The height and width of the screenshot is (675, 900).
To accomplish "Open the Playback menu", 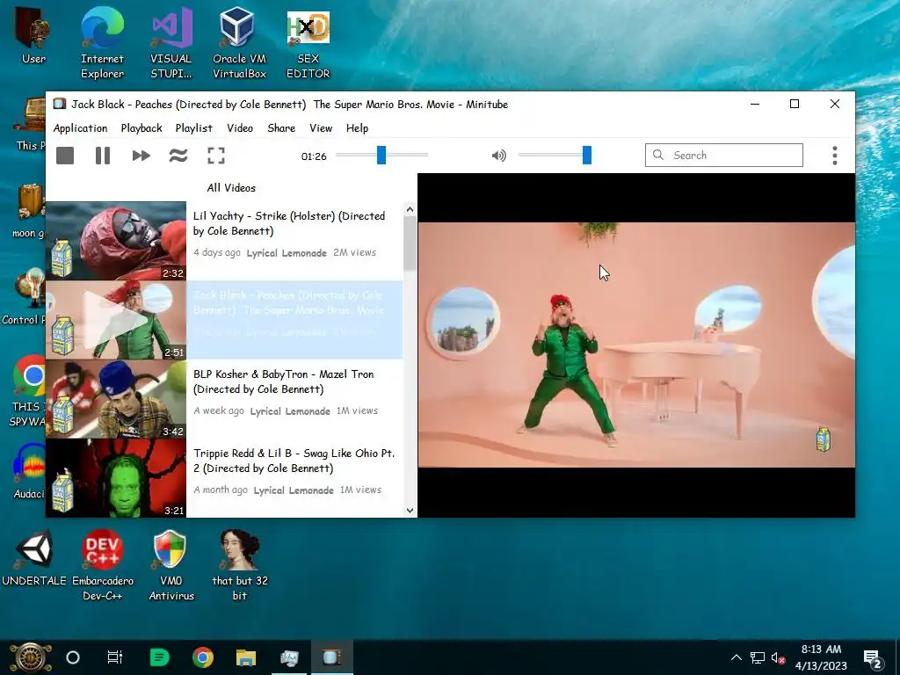I will coord(142,128).
